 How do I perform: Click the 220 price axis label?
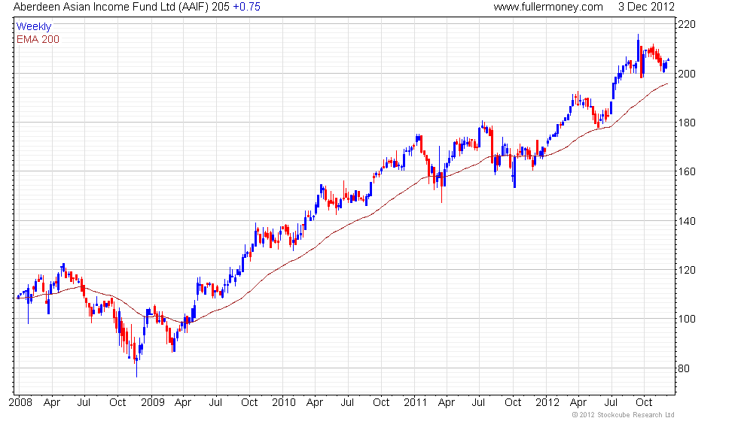tap(687, 24)
